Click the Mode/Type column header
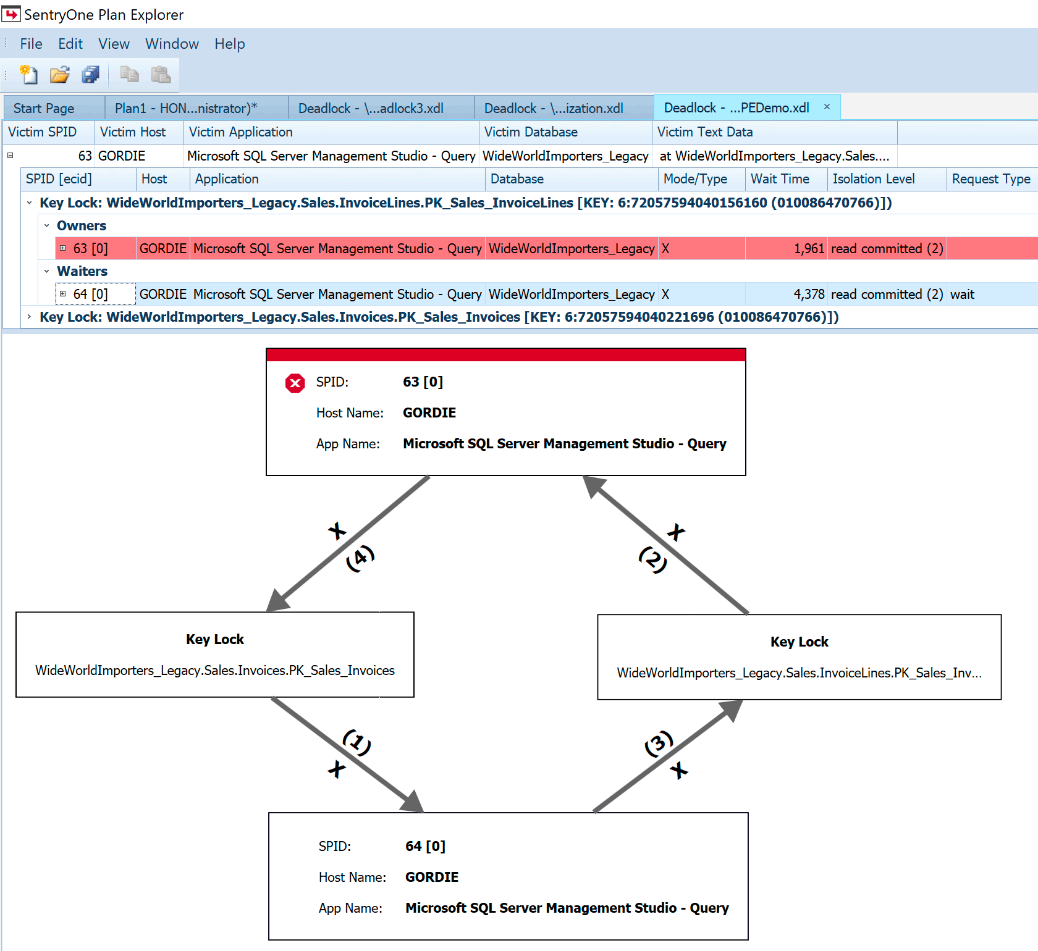This screenshot has width=1038, height=951. point(702,179)
